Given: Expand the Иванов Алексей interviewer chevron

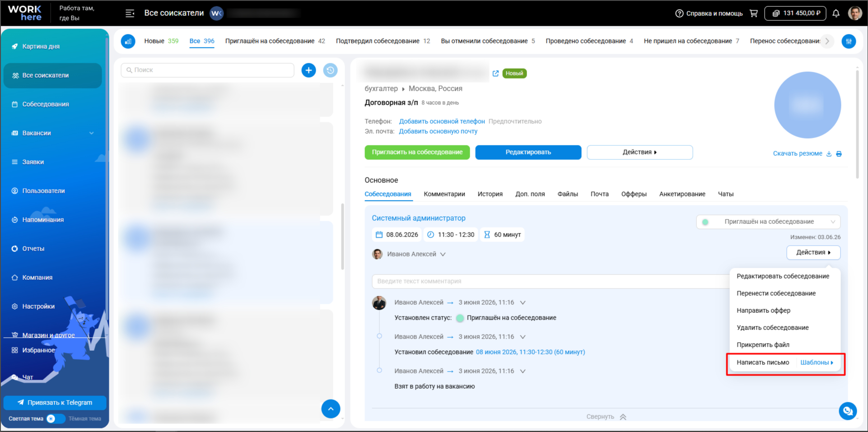Looking at the screenshot, I should point(443,254).
